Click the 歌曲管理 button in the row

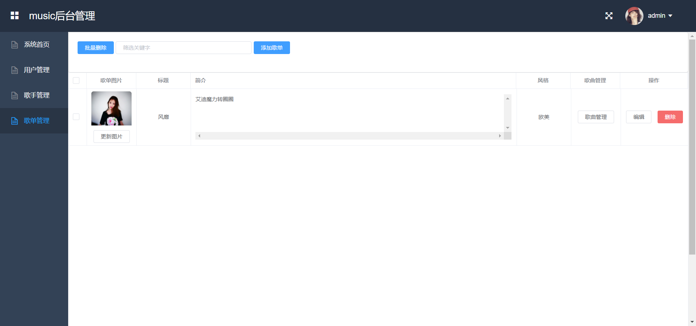pyautogui.click(x=596, y=117)
